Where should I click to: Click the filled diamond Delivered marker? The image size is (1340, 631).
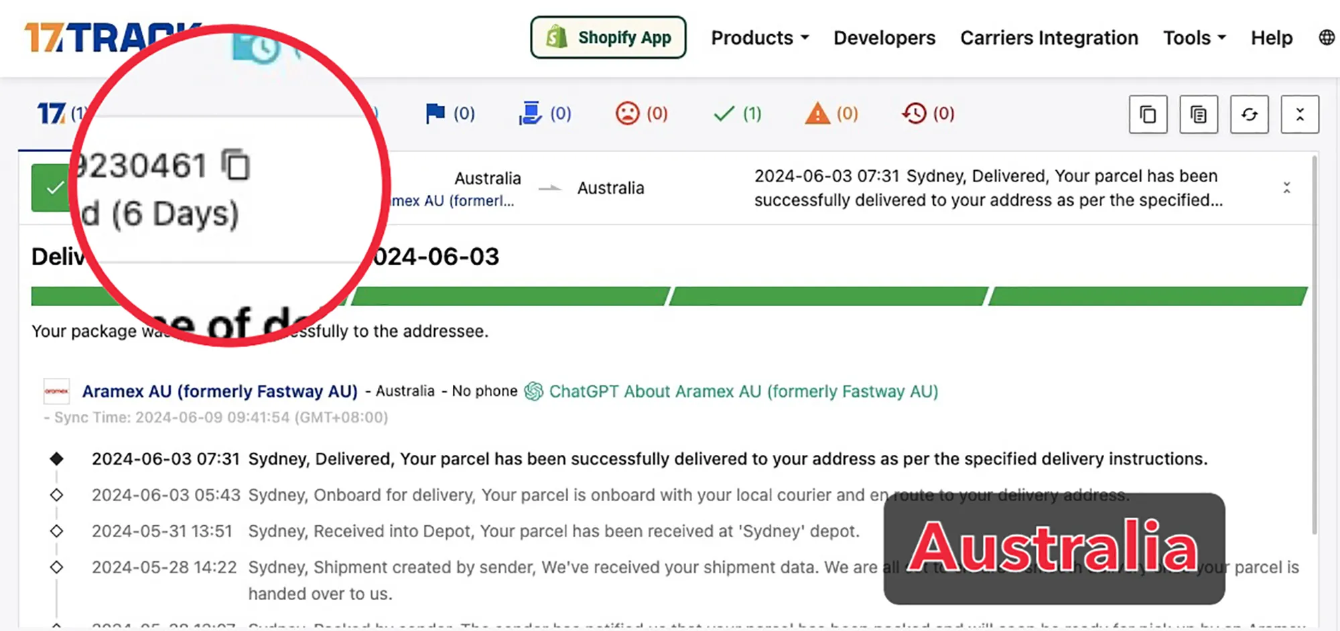(x=57, y=459)
